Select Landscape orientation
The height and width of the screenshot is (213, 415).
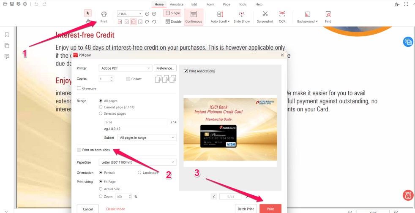click(x=139, y=173)
